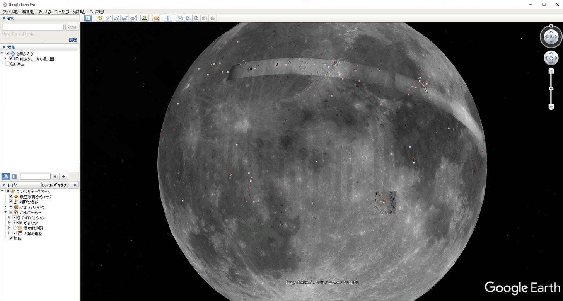Image resolution: width=563 pixels, height=301 pixels.
Task: Toggle the 人類の遺物 checkbox
Action: pos(14,233)
